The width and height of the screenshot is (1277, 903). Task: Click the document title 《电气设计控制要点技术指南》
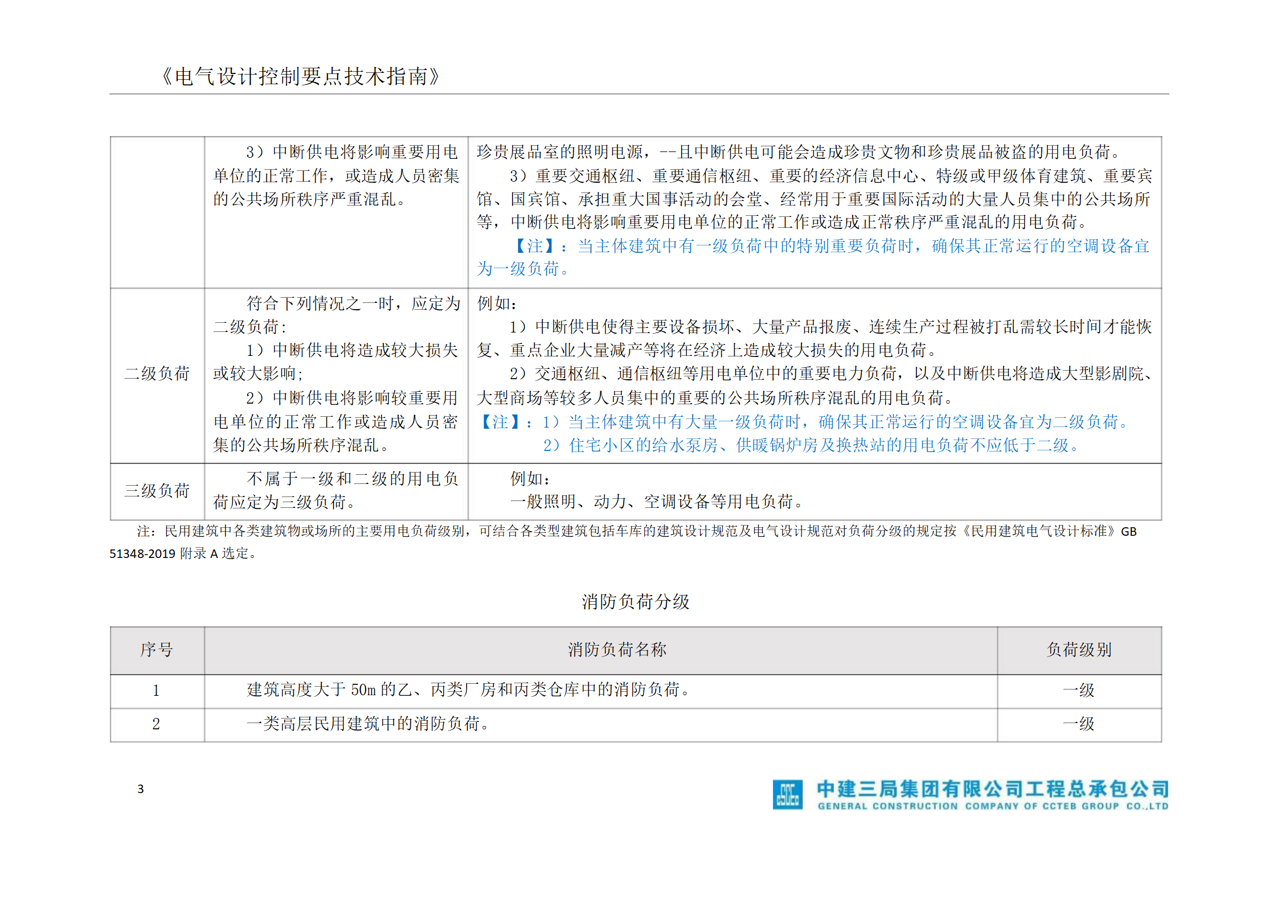(x=300, y=76)
